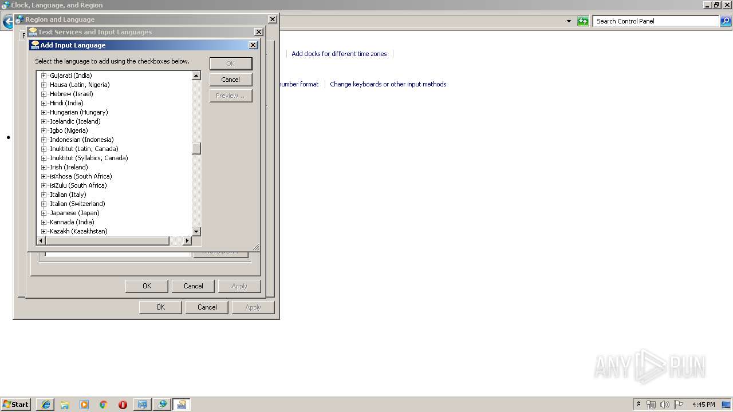The height and width of the screenshot is (412, 733).
Task: Click Cancel in Add Input Language dialog
Action: pyautogui.click(x=231, y=80)
